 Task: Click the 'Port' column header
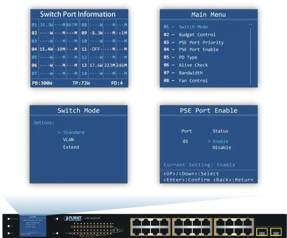click(x=187, y=131)
